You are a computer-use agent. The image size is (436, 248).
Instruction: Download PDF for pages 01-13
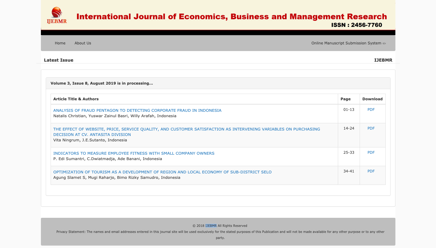click(x=371, y=110)
